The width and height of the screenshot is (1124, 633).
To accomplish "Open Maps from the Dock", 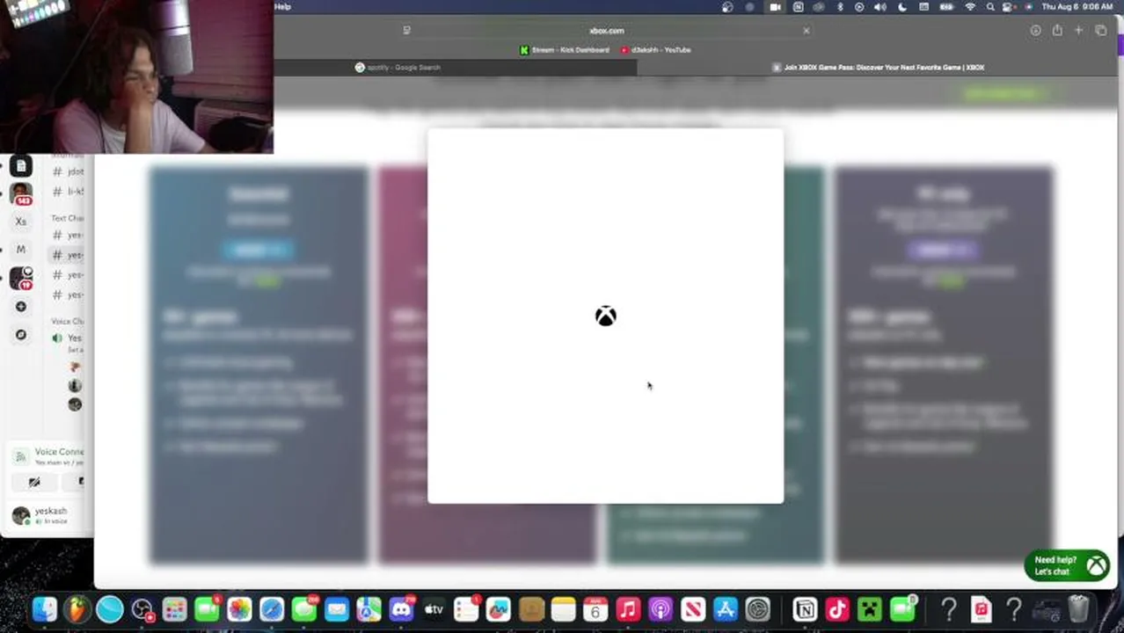I will 369,609.
